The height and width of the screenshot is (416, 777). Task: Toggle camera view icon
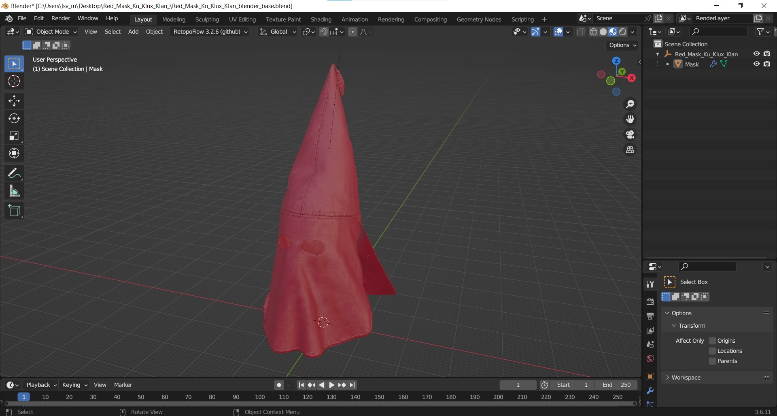(x=630, y=134)
